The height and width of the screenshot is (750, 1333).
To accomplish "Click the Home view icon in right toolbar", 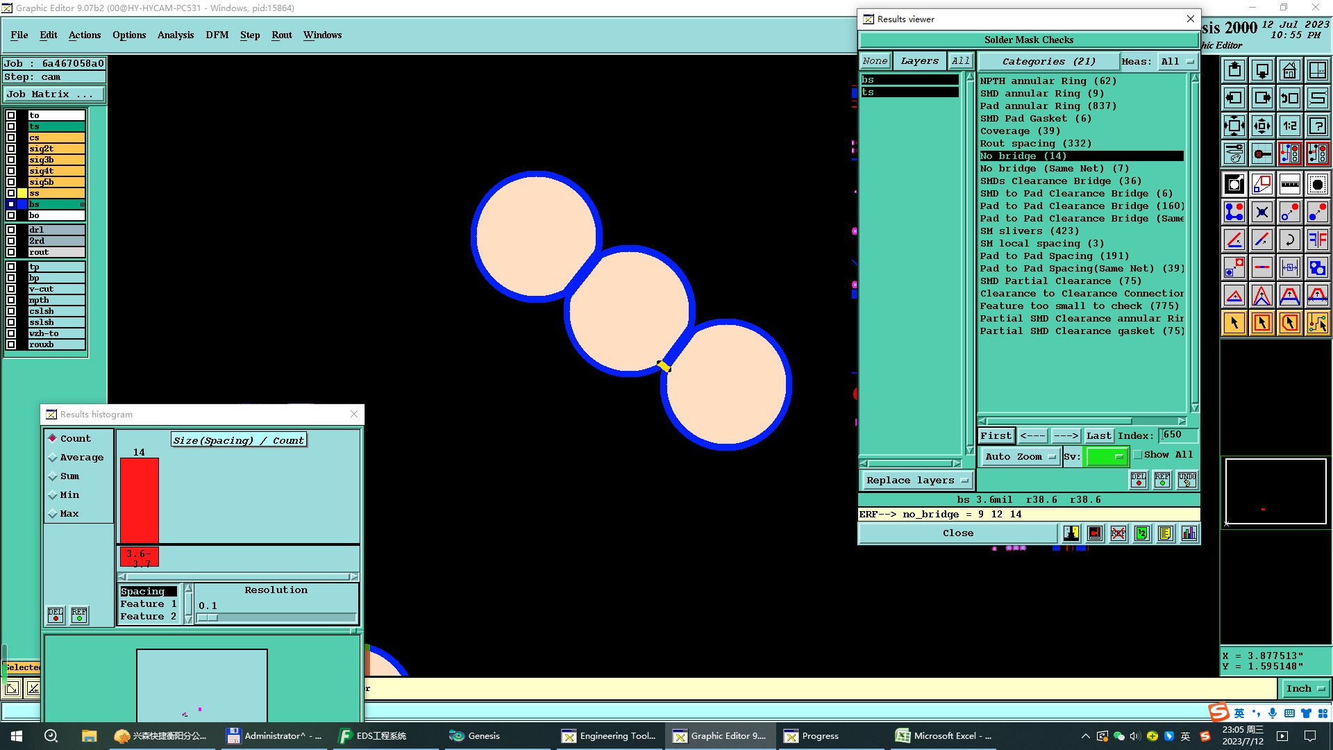I will [x=1289, y=70].
